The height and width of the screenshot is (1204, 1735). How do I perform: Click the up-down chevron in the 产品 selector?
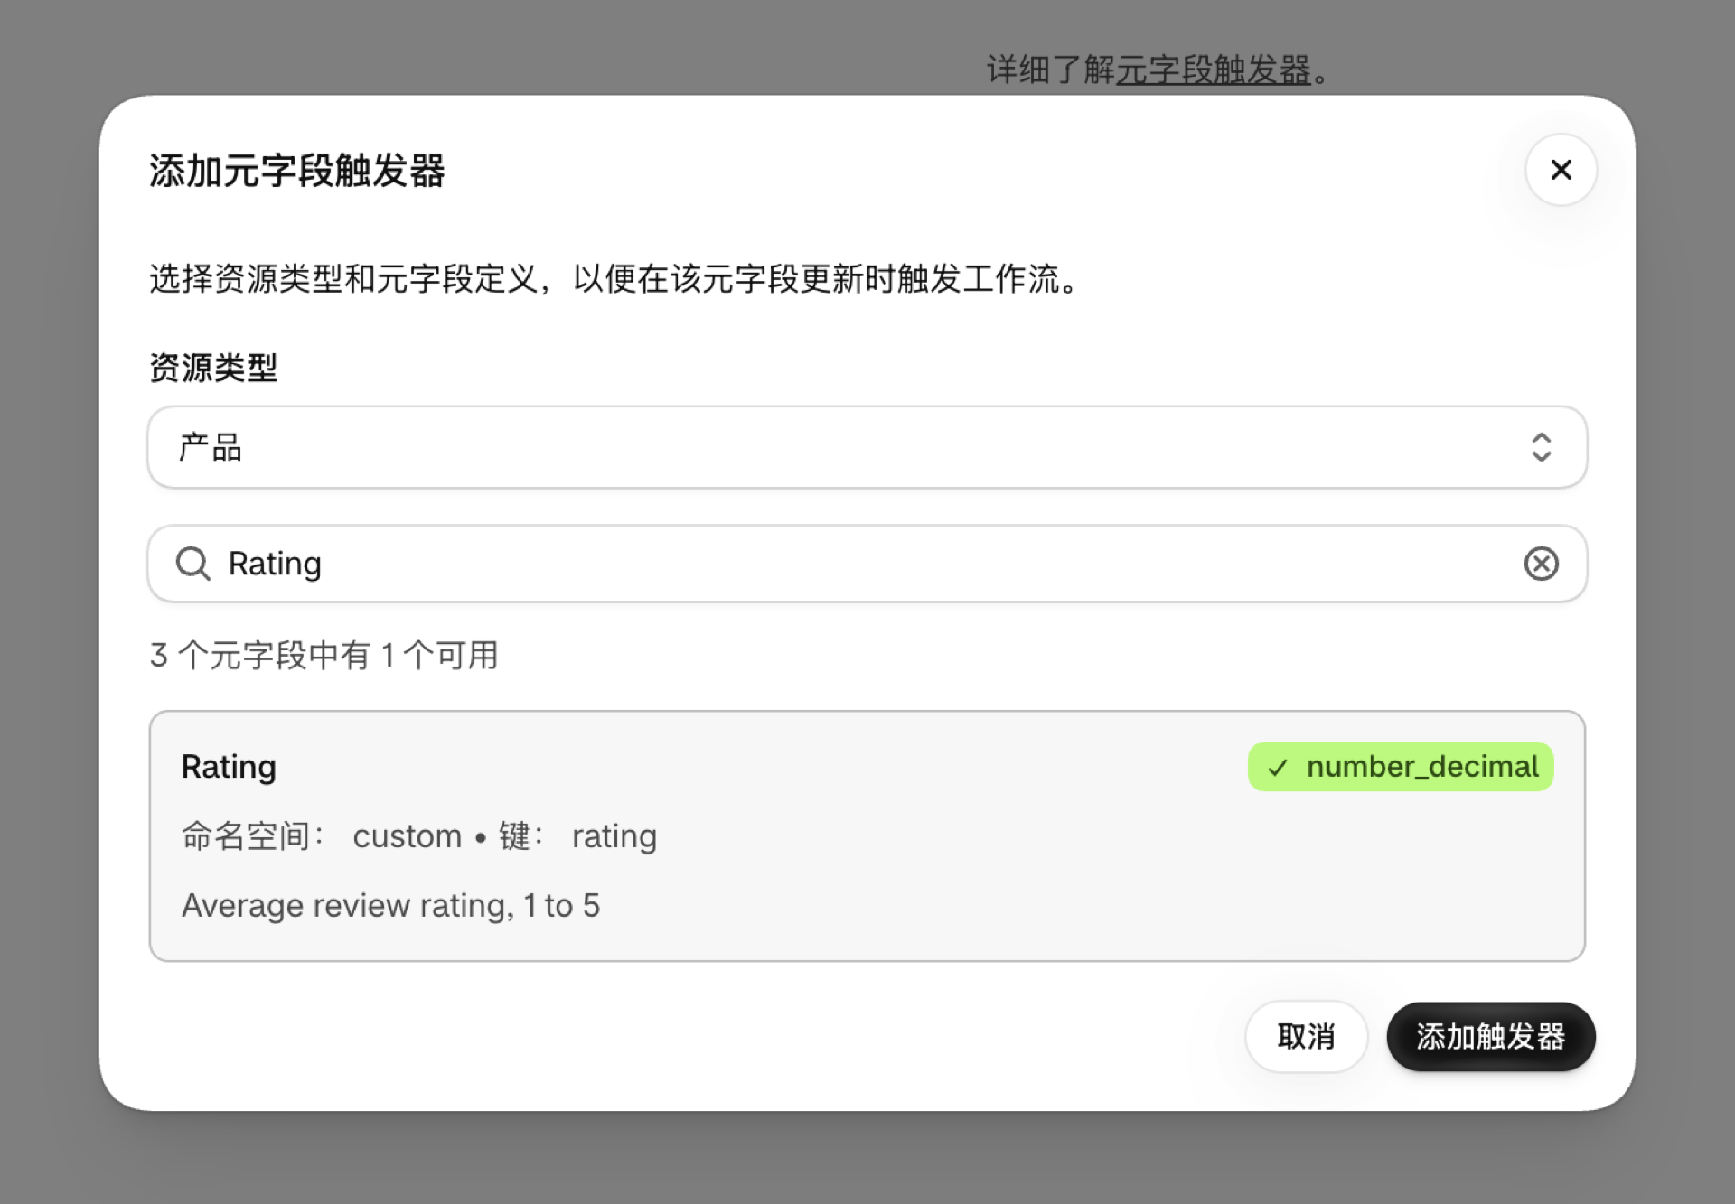click(1541, 447)
